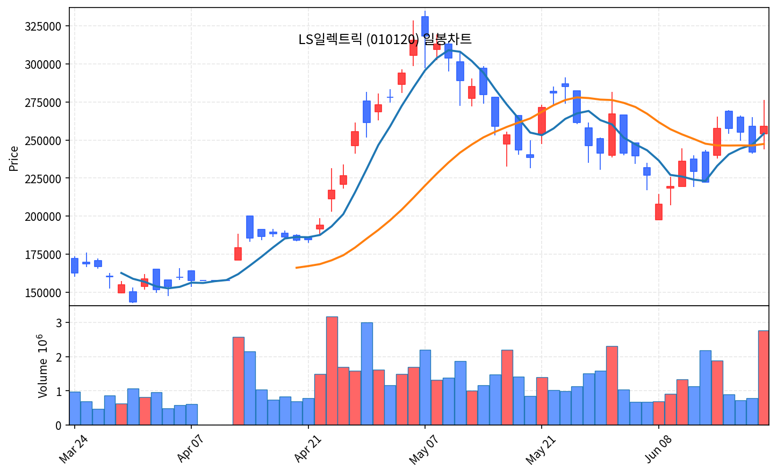777x475 pixels.
Task: Click the Mar 24 date label
Action: 74,450
